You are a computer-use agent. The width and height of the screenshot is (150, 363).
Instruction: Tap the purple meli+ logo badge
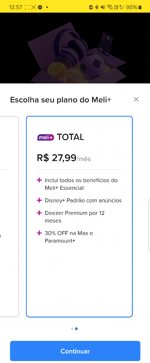coord(46,137)
